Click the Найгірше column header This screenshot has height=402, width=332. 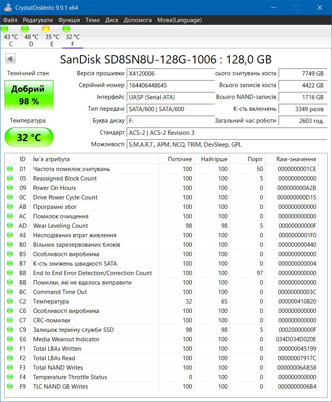[212, 159]
